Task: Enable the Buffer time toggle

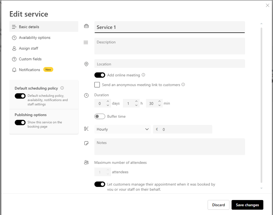Action: [100, 116]
